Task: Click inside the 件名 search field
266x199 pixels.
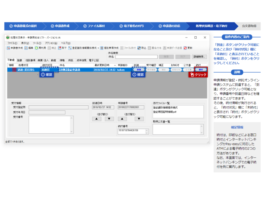Action: [136, 56]
